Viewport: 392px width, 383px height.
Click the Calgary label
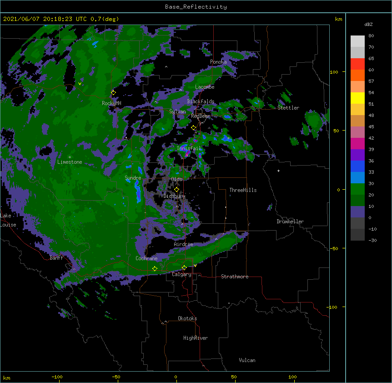coord(181,274)
